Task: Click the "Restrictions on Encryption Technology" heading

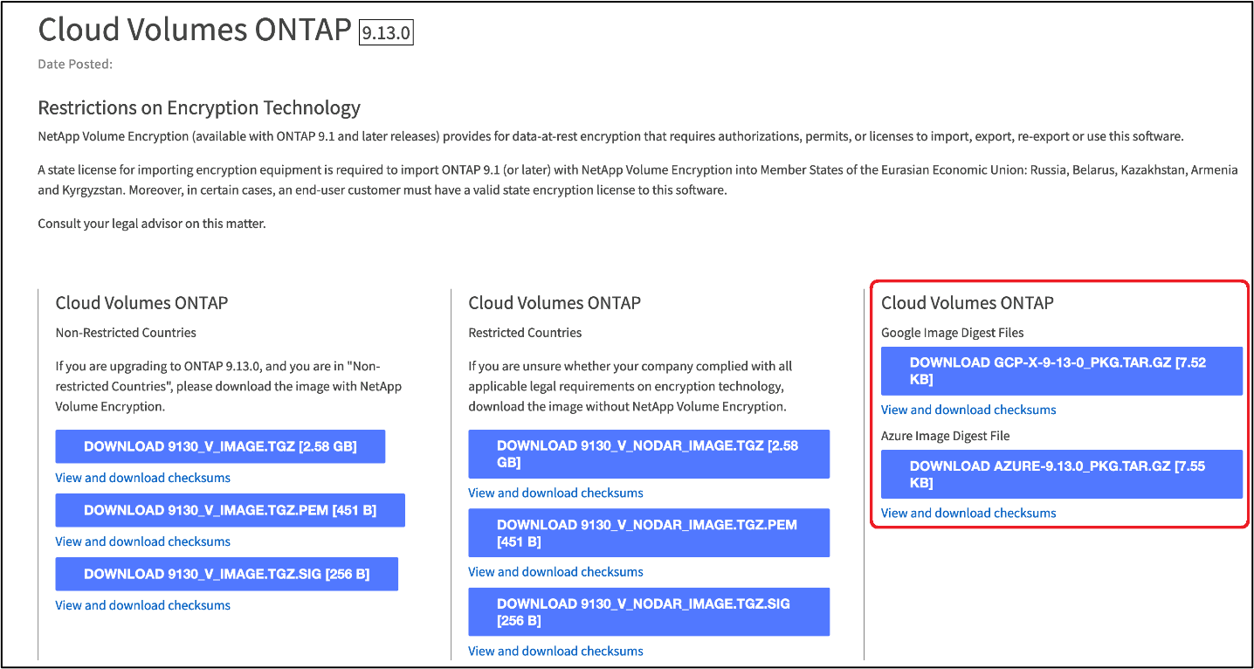Action: 199,108
